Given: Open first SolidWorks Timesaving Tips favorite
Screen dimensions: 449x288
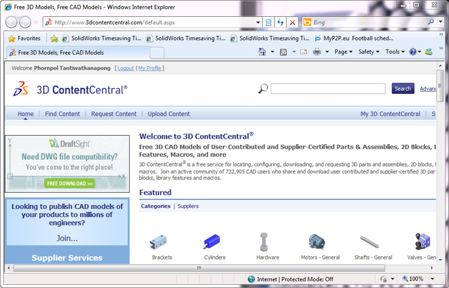Looking at the screenshot, I should pyautogui.click(x=102, y=39).
